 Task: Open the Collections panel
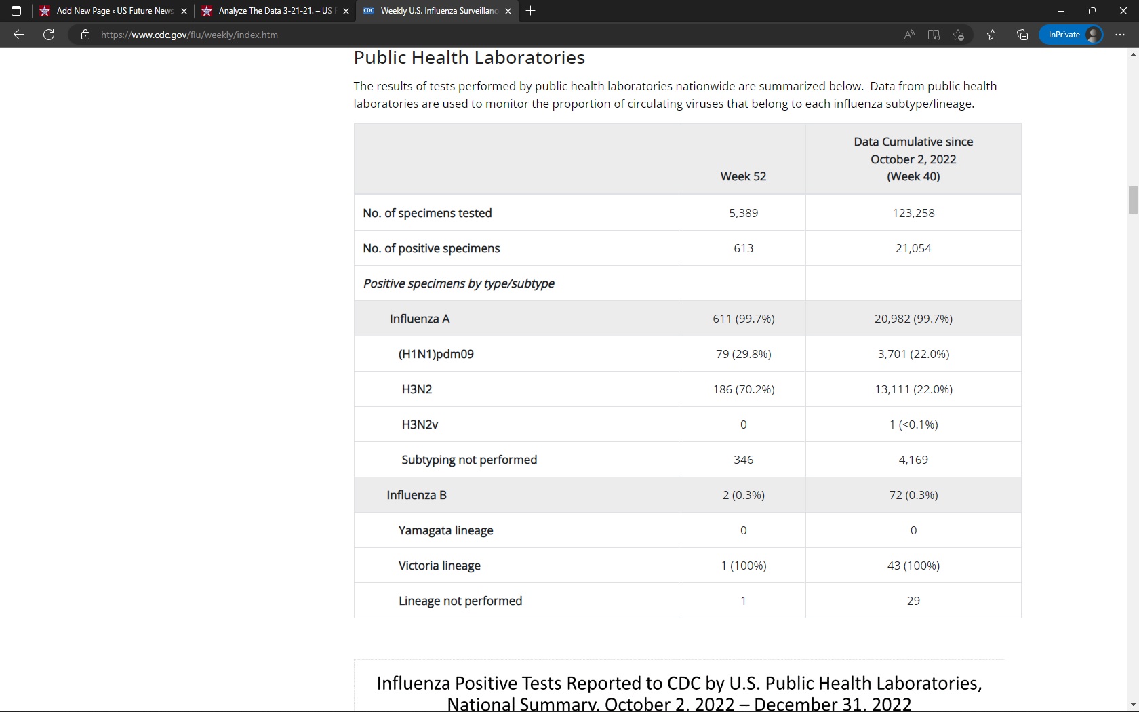click(x=1022, y=35)
